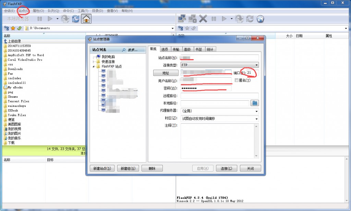Click the local pane refresh icon

point(76,19)
